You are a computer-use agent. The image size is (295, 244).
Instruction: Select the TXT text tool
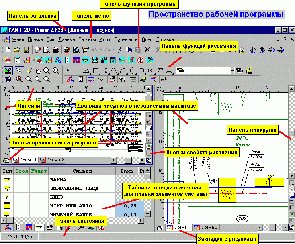coord(150,71)
